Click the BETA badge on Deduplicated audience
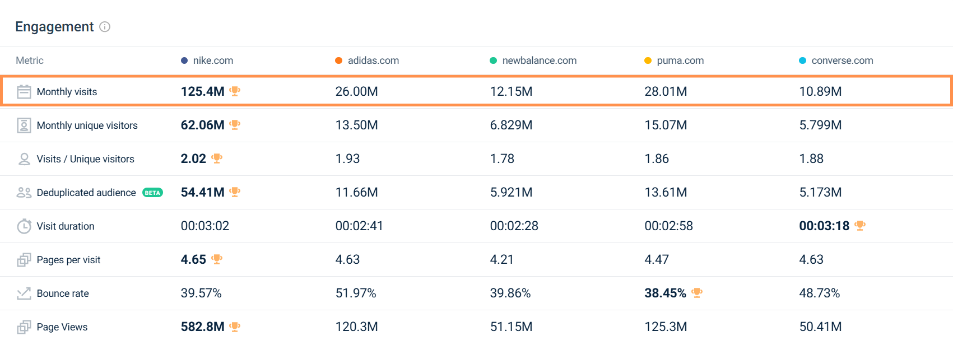 click(x=152, y=193)
